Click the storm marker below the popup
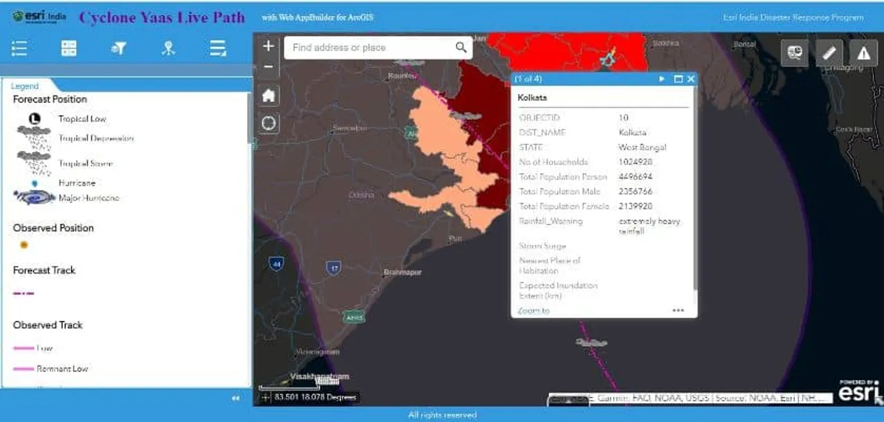This screenshot has height=422, width=884. tap(592, 342)
